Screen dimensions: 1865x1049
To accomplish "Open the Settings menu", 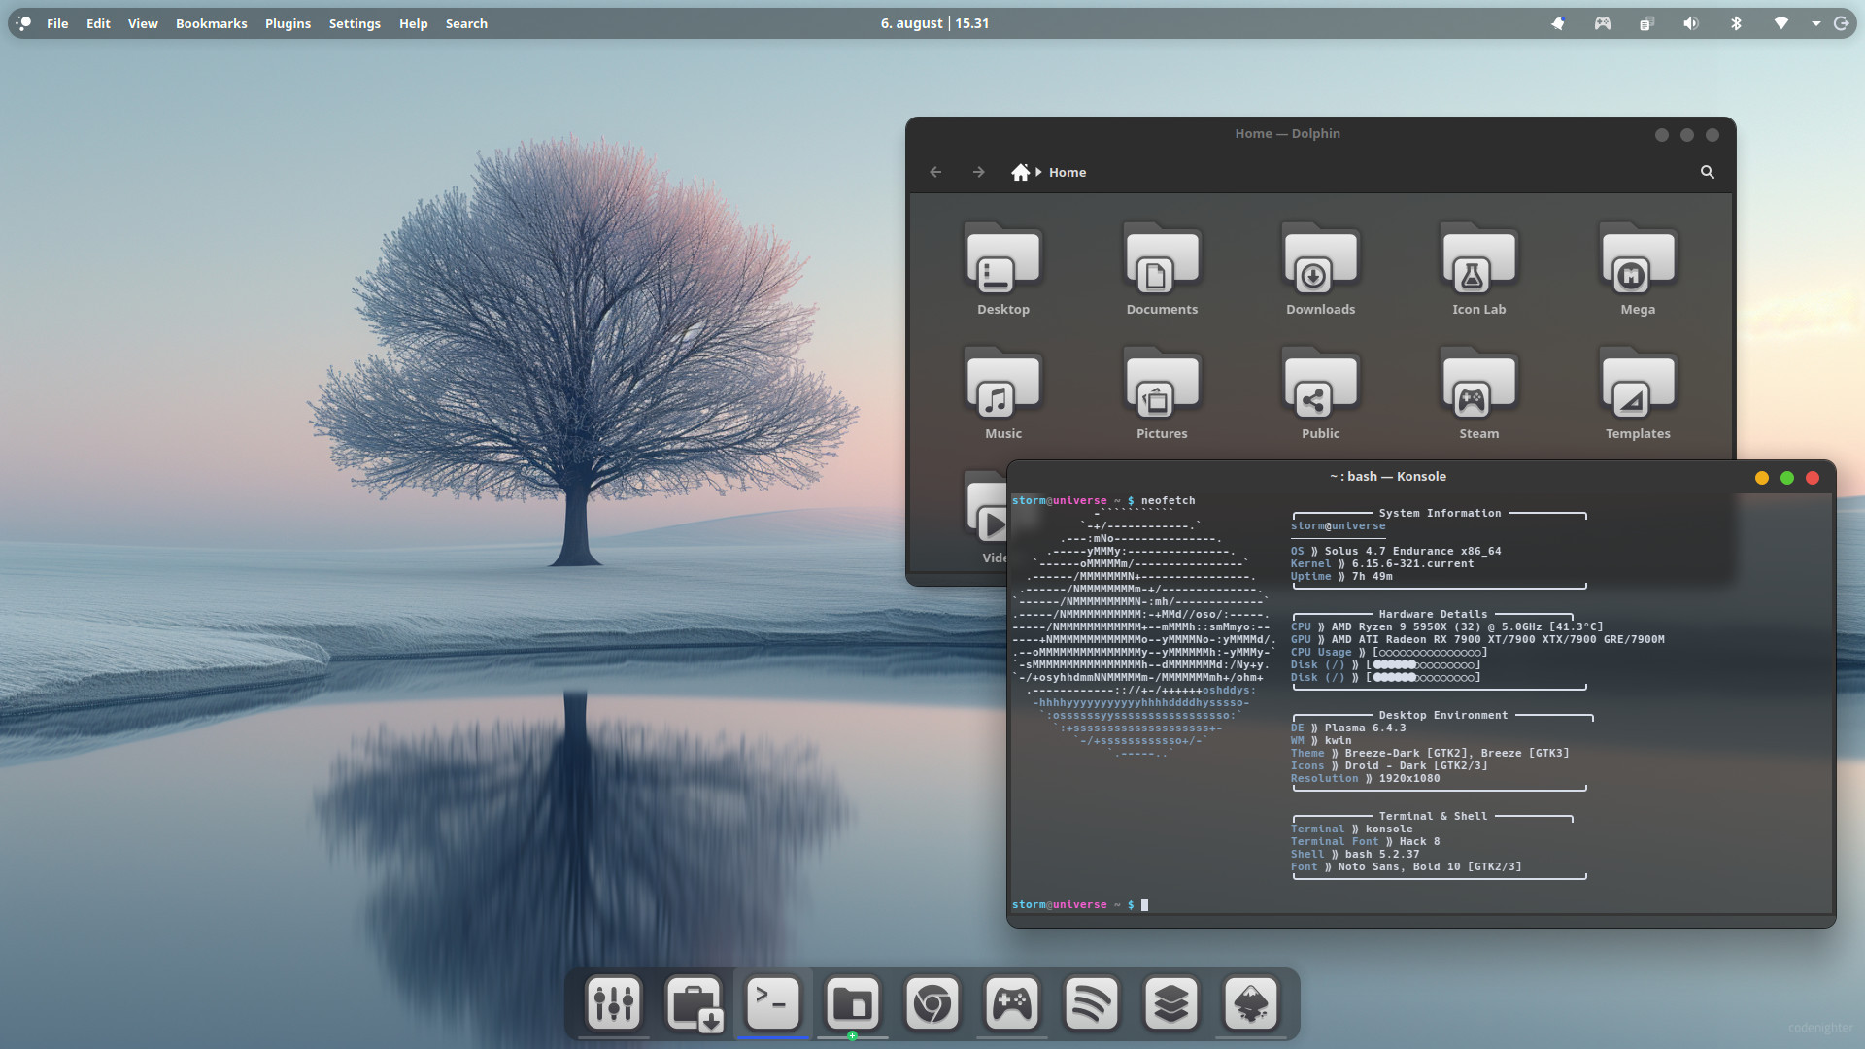I will coord(355,23).
